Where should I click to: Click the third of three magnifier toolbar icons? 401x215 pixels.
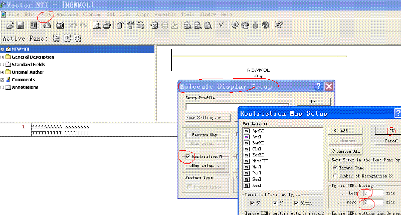pyautogui.click(x=208, y=25)
